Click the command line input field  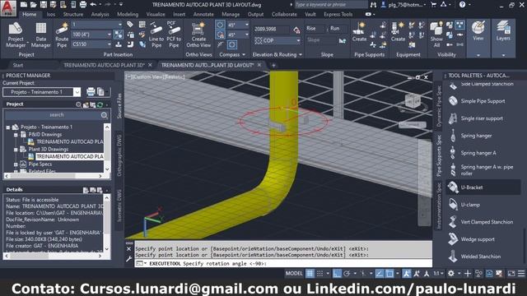coord(283,264)
